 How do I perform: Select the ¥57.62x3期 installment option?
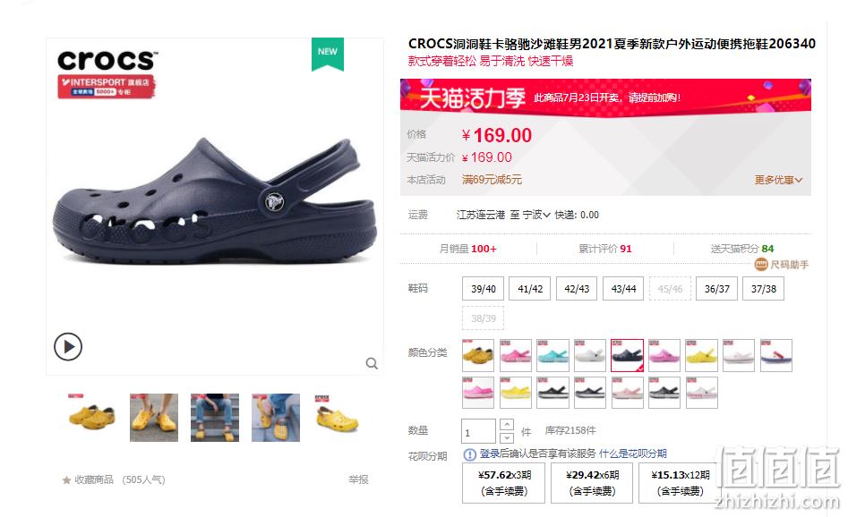(503, 483)
